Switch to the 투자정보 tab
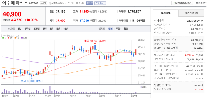 click(x=166, y=13)
